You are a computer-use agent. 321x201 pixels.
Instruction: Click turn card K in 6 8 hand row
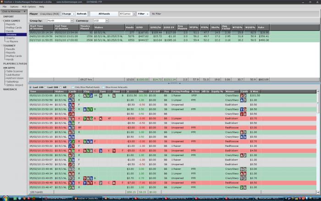tap(100, 119)
